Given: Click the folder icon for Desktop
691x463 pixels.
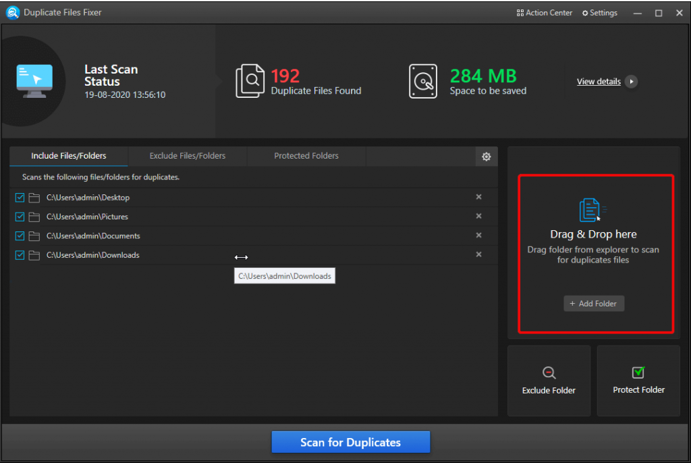Looking at the screenshot, I should coord(34,198).
